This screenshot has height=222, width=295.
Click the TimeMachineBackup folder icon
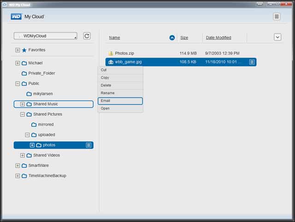[x=24, y=176]
